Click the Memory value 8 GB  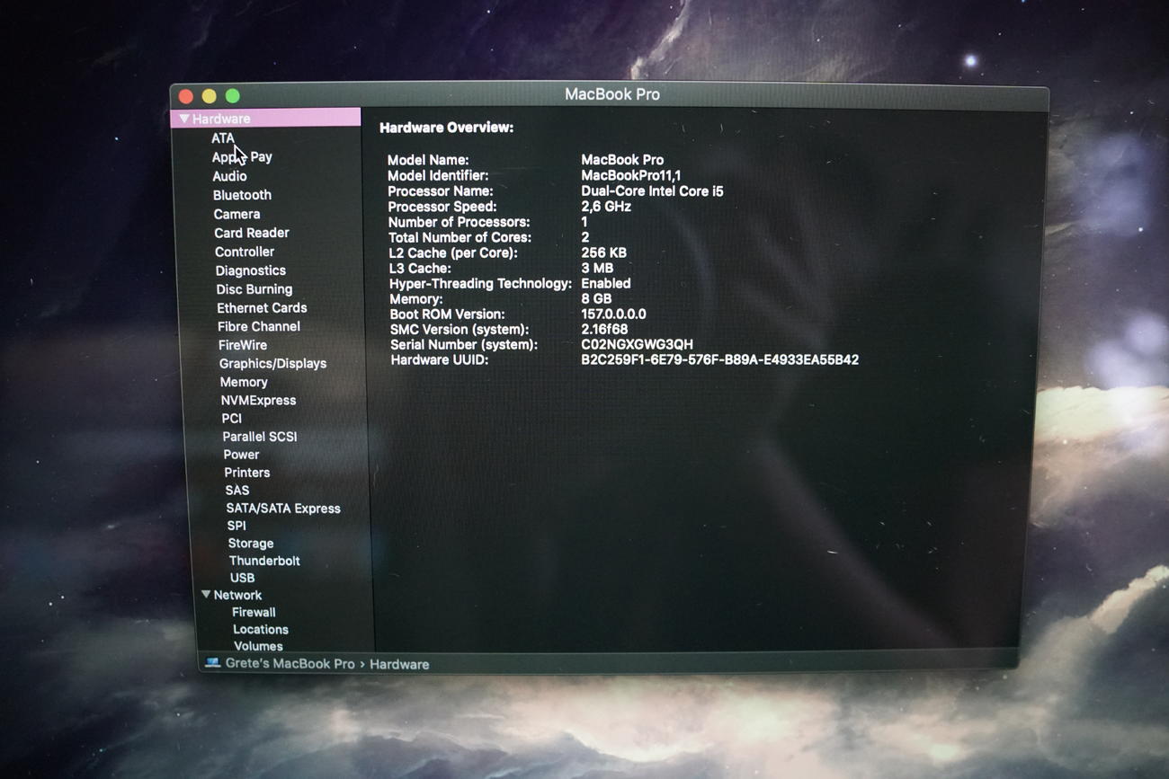596,298
